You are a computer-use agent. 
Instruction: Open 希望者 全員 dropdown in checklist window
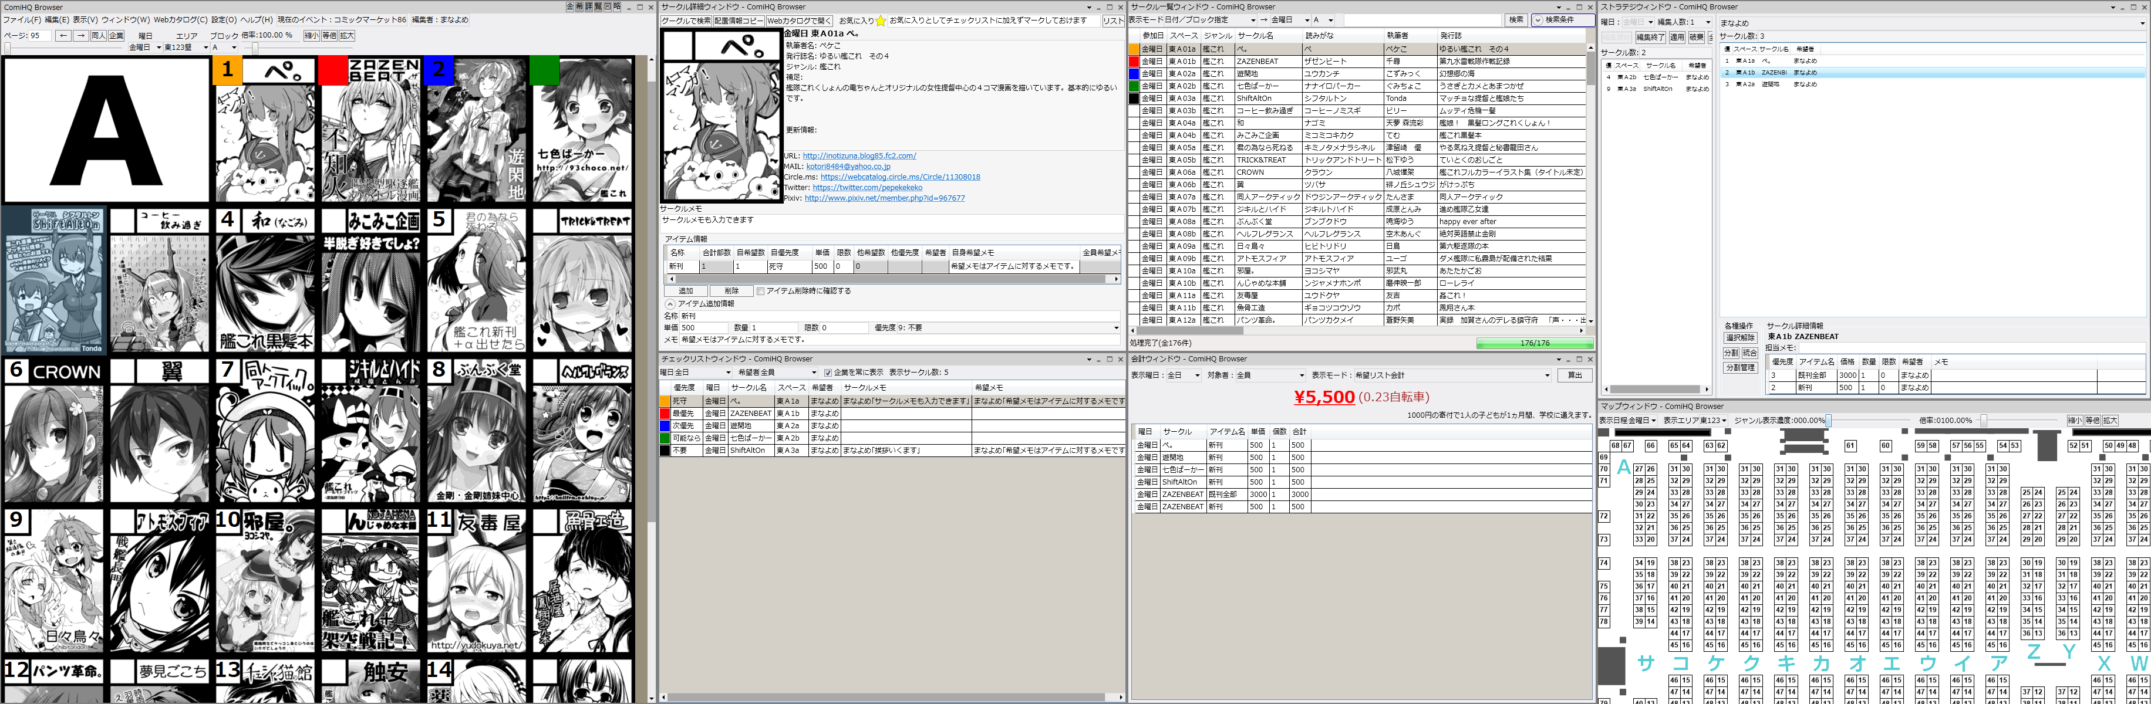coord(789,373)
